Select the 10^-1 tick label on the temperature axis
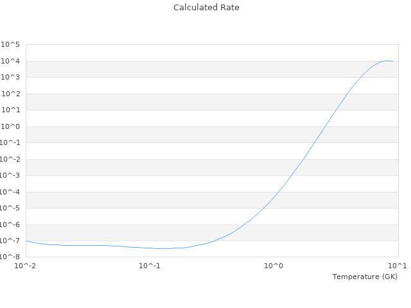 pyautogui.click(x=150, y=266)
